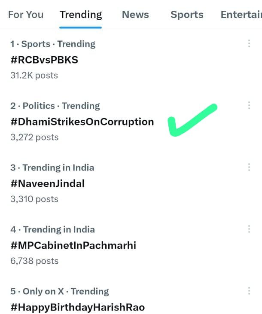Tap the '2 · Politics · Trending' label

55,106
